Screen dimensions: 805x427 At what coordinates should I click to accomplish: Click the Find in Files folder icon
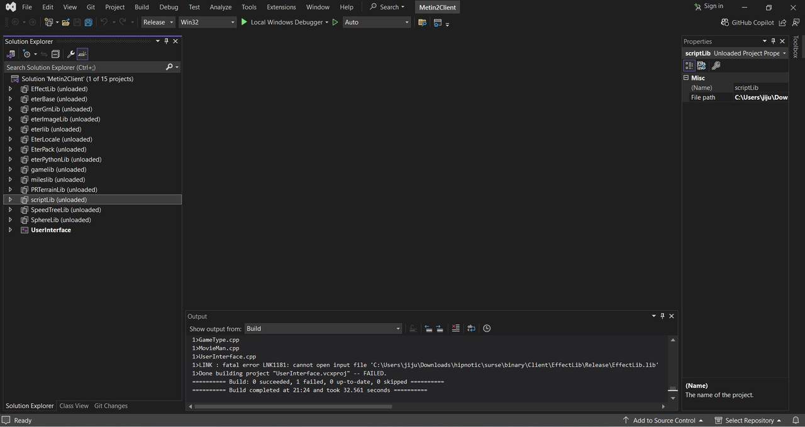[422, 22]
